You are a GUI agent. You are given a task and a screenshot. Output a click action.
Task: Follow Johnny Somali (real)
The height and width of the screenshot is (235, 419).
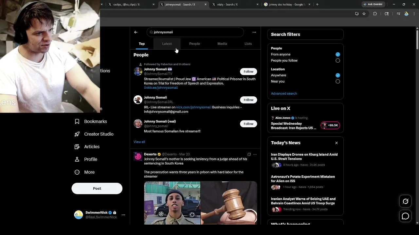[x=248, y=124]
